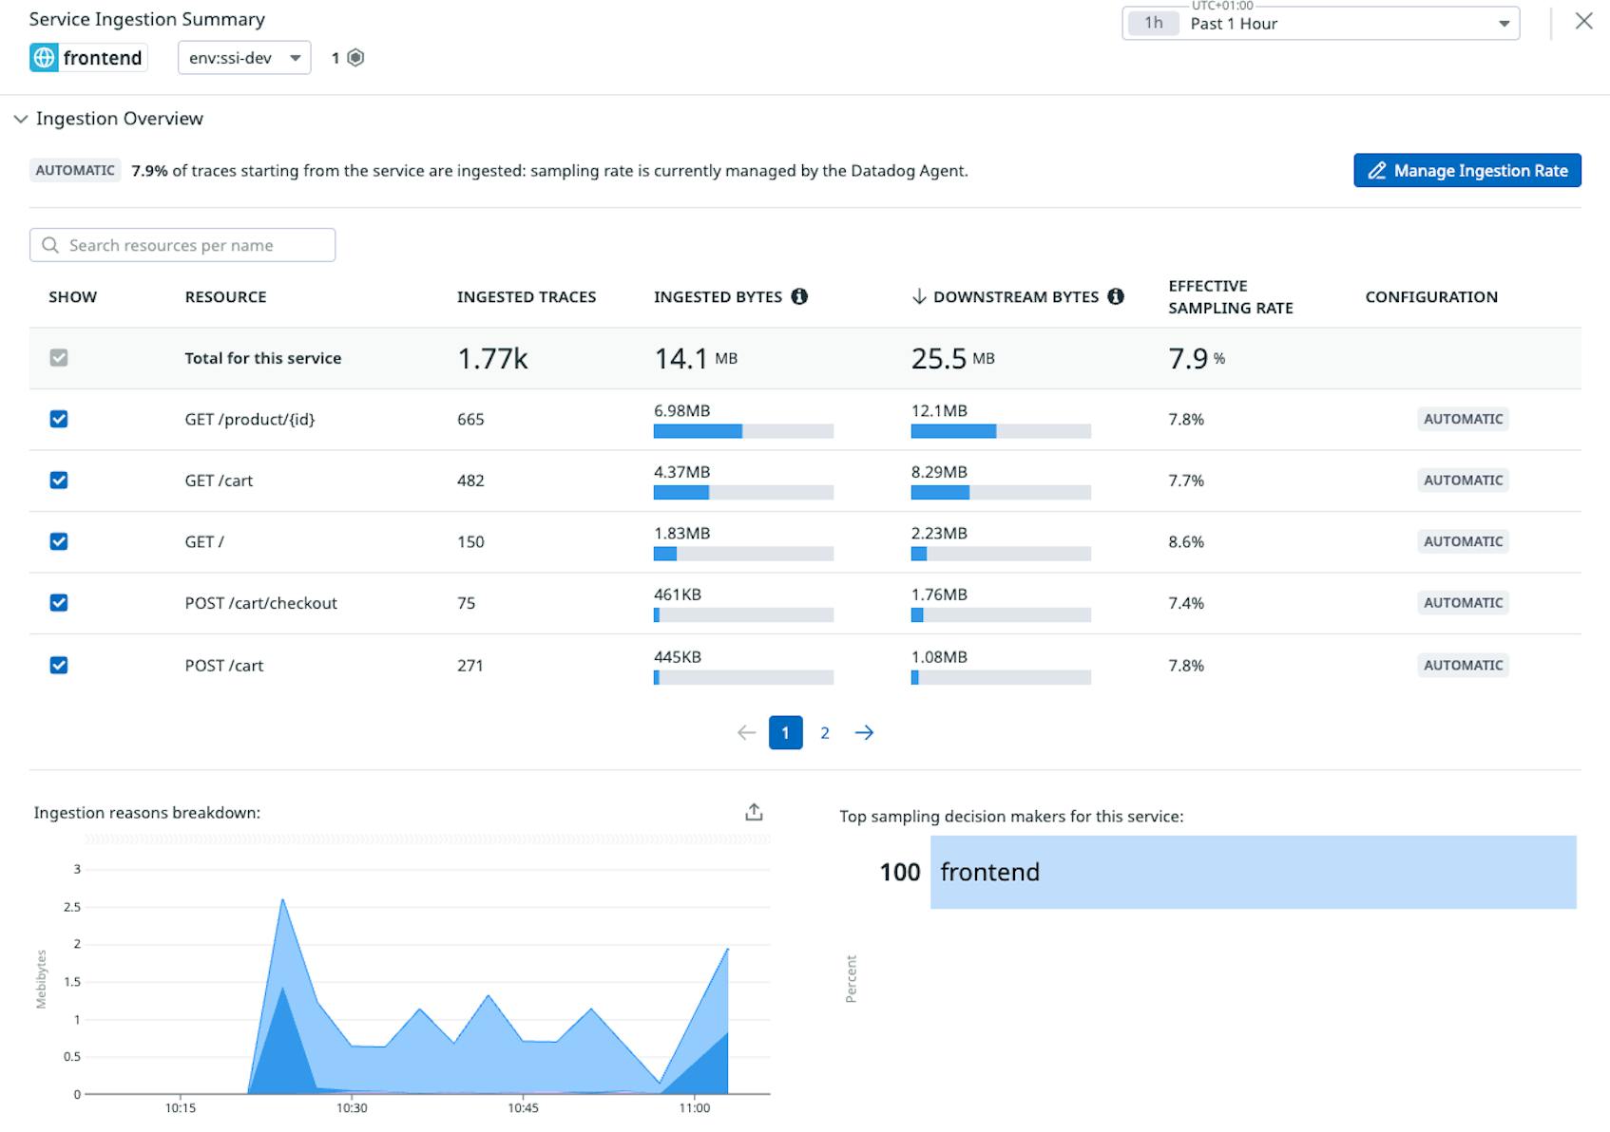Image resolution: width=1610 pixels, height=1132 pixels.
Task: Click the search magnifier icon
Action: pos(50,245)
